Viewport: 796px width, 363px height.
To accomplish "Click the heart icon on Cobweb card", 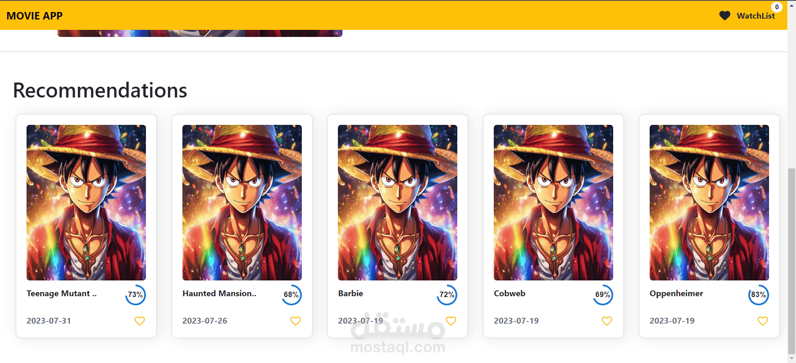I will 607,321.
